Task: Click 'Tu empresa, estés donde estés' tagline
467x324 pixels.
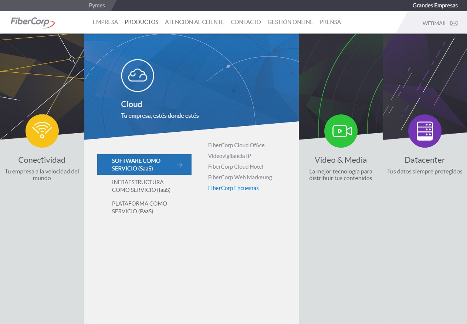Action: click(160, 116)
